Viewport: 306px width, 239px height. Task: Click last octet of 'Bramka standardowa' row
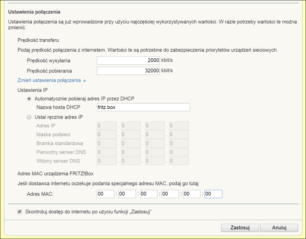[x=179, y=143]
